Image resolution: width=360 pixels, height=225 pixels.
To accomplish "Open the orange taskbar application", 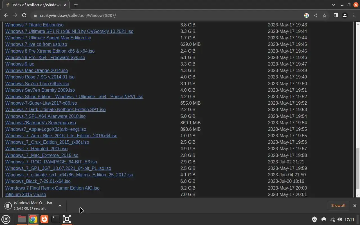I will coord(44,219).
